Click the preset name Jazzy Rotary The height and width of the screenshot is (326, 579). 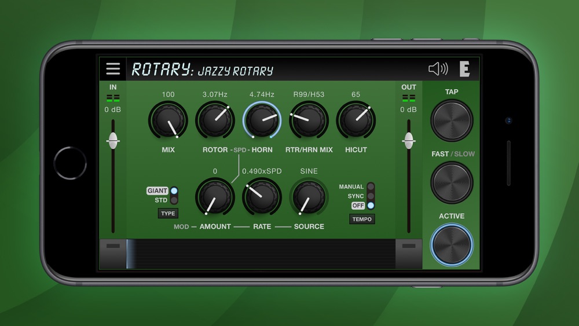pyautogui.click(x=236, y=70)
